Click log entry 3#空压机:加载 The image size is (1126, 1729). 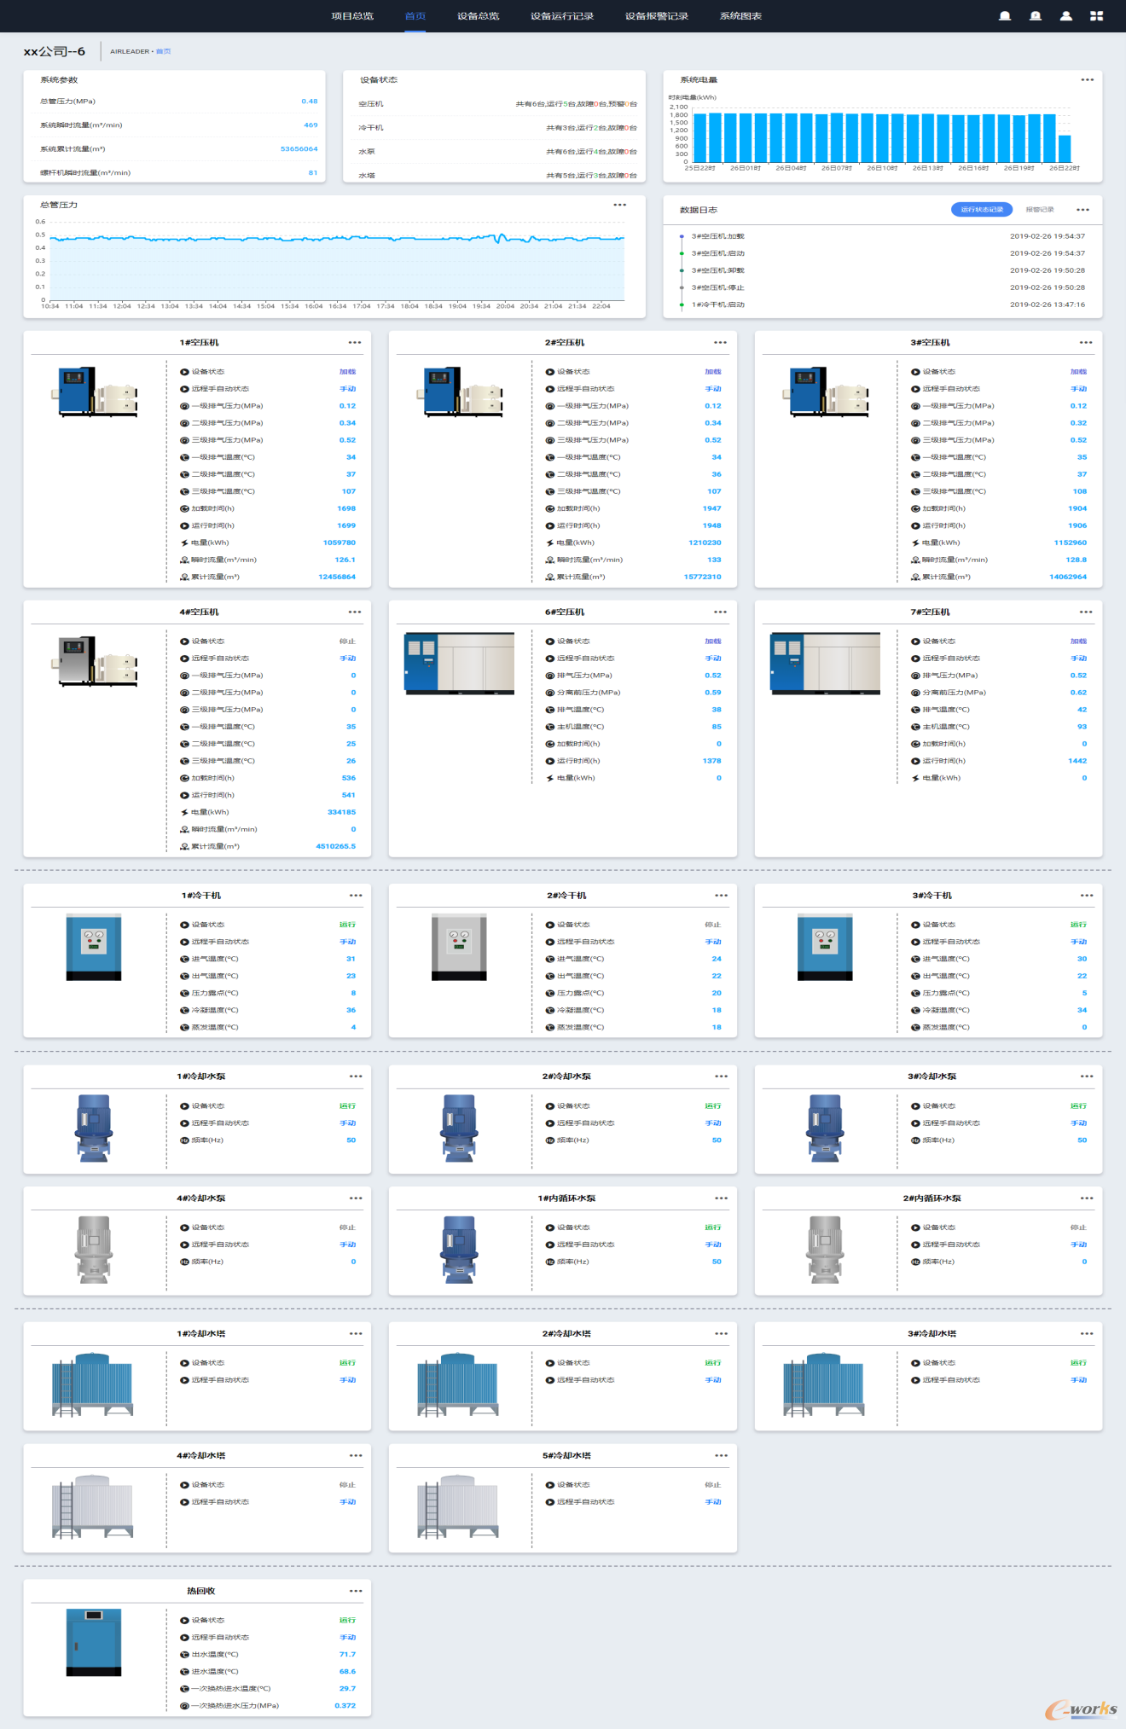coord(718,236)
